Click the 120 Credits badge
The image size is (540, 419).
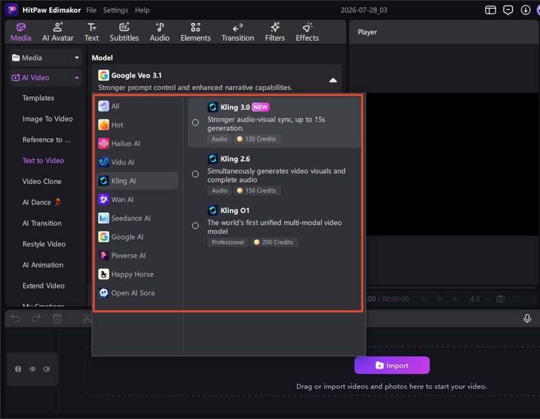click(257, 139)
